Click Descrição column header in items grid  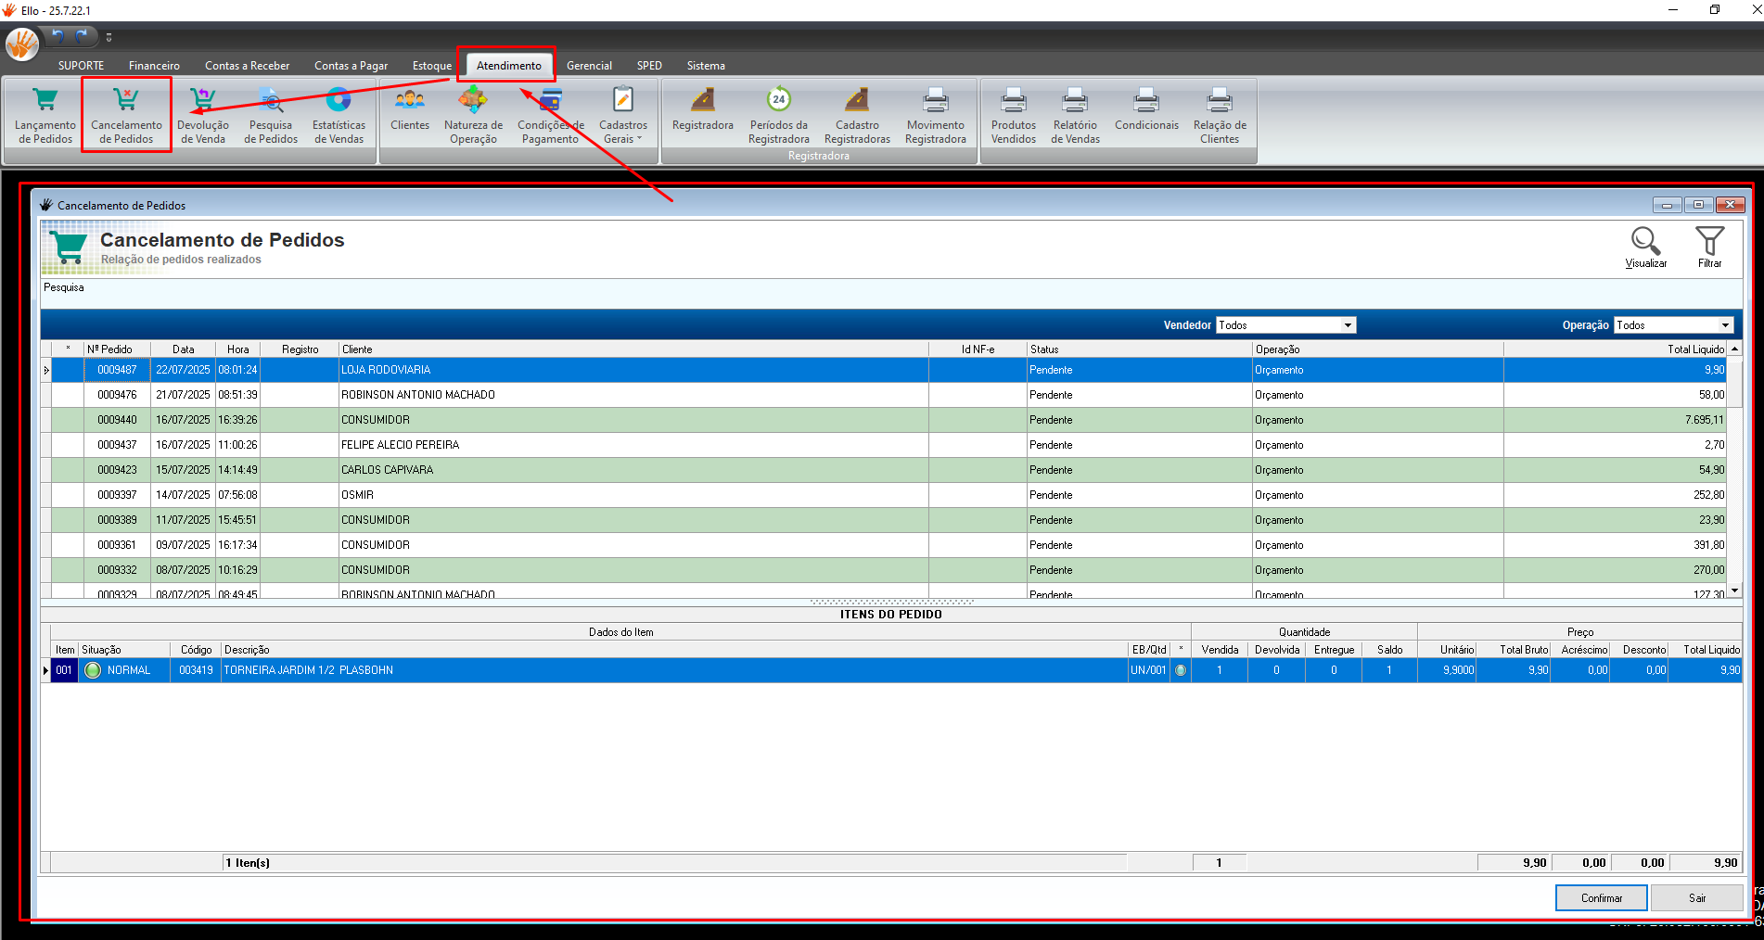pyautogui.click(x=675, y=650)
